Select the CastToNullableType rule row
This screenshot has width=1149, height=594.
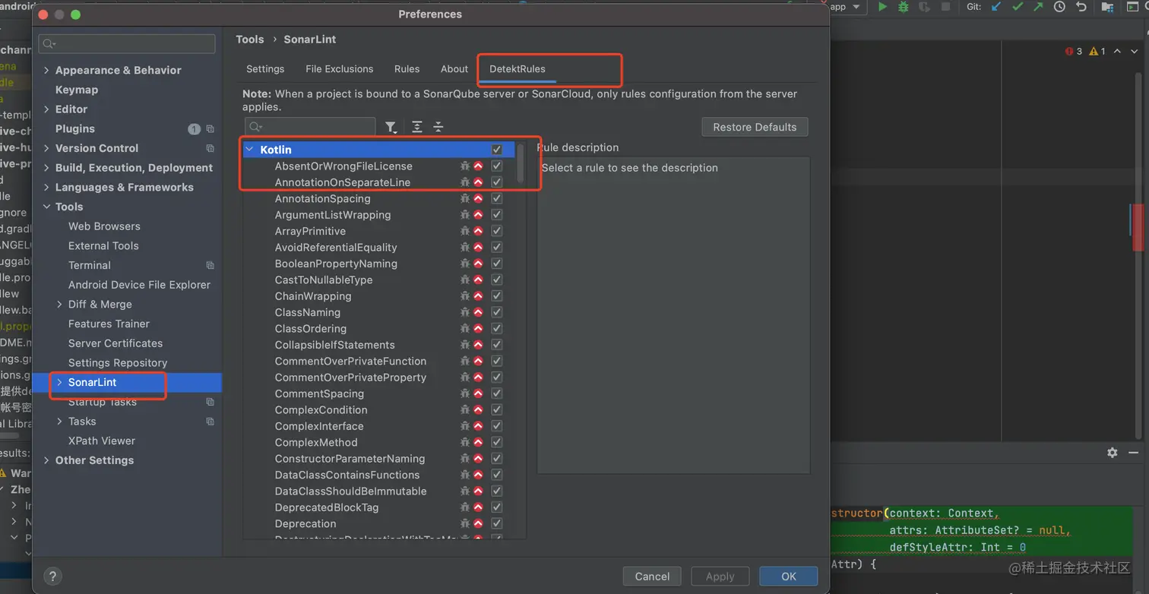pos(378,280)
